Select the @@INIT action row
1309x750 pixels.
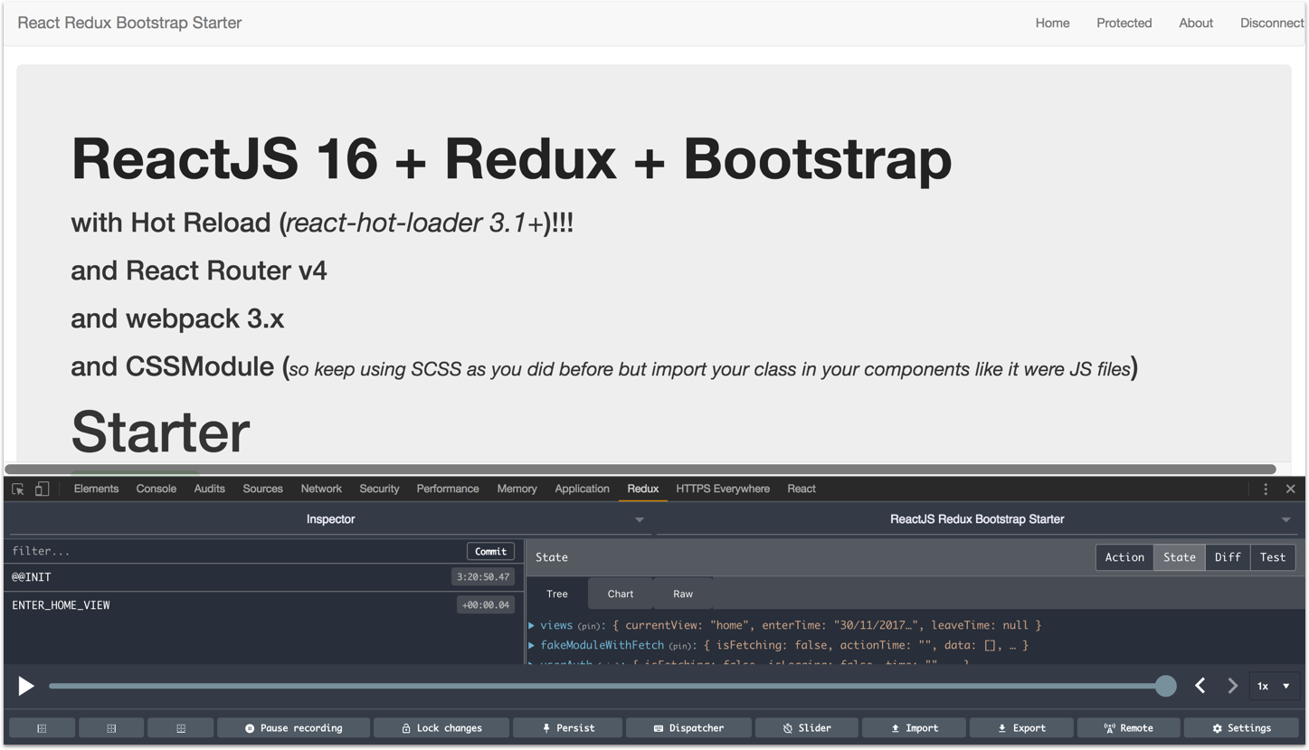coord(262,577)
